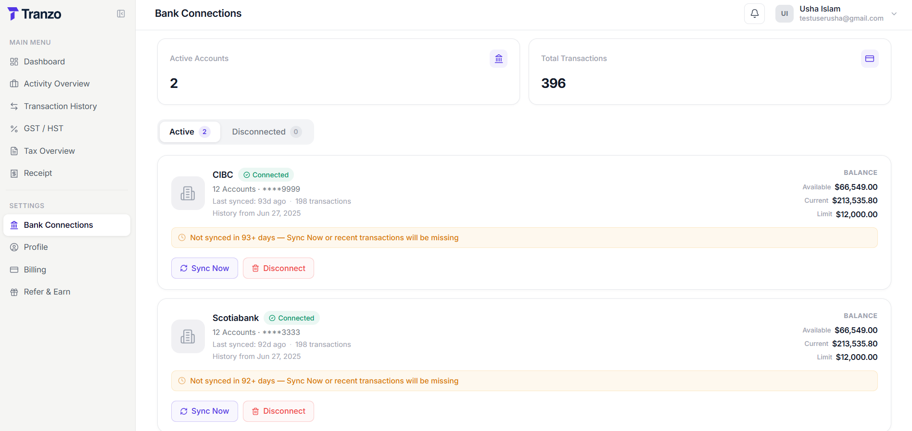Click the Usha Islam user name

(820, 9)
